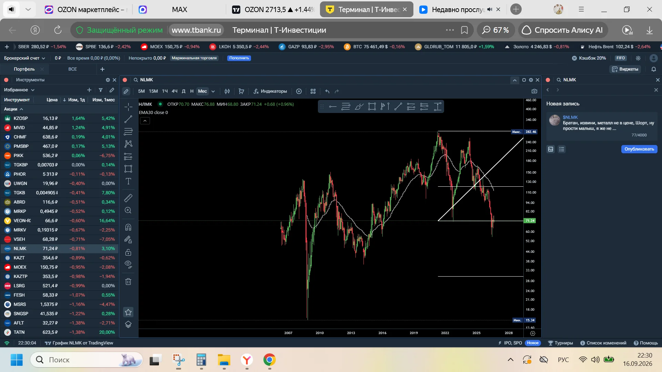Click the trash icon to remove drawings
The height and width of the screenshot is (372, 662).
click(128, 282)
